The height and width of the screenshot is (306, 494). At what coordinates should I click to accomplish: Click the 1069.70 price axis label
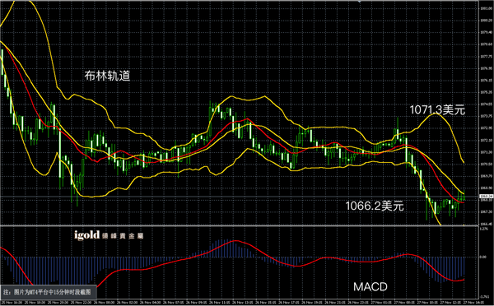point(487,176)
